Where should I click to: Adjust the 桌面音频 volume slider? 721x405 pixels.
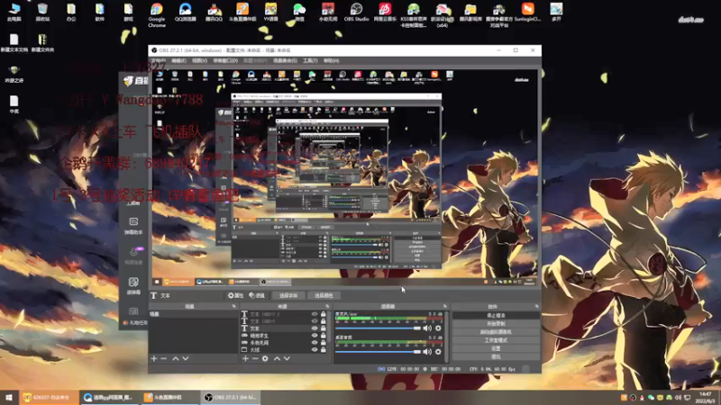click(378, 352)
